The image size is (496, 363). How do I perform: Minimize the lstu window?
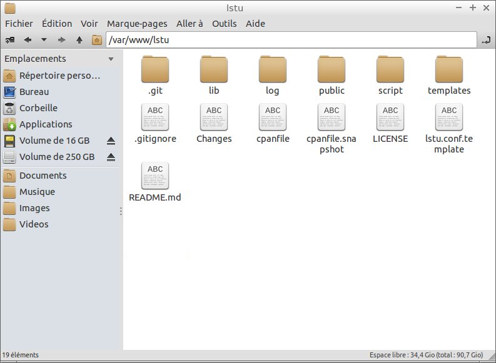pos(458,8)
